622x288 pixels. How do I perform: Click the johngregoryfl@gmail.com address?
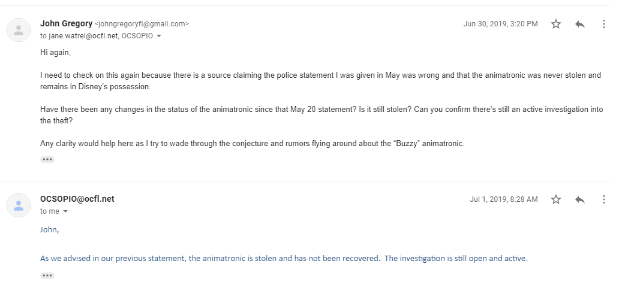point(142,24)
